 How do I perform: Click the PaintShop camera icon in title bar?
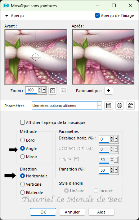tap(6, 6)
